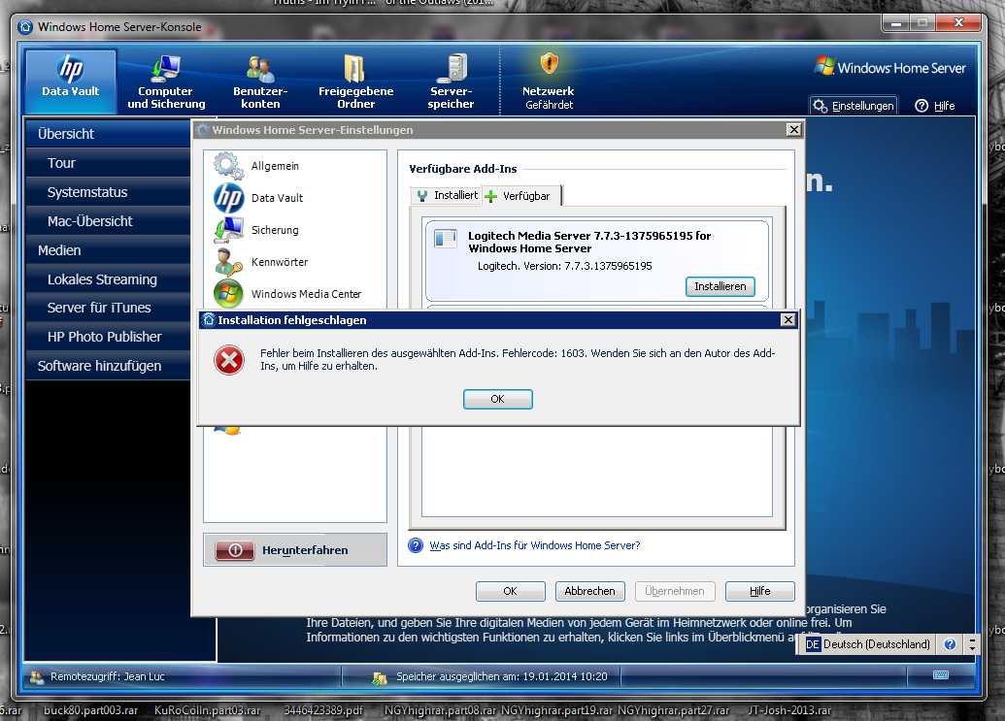Select Sicherung in settings list
This screenshot has width=1005, height=721.
point(275,230)
